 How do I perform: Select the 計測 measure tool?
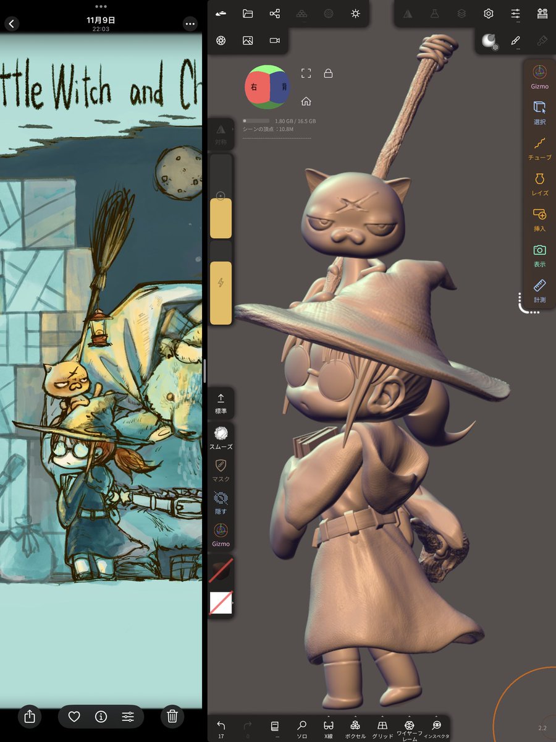[539, 290]
